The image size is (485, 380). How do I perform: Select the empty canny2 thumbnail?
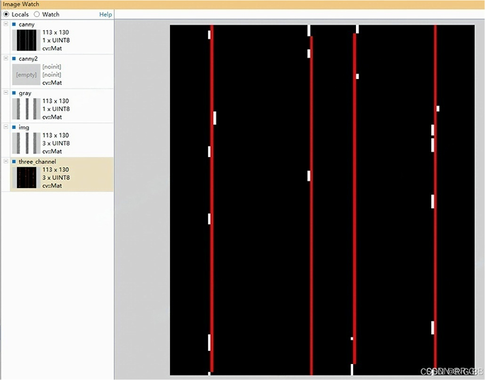pyautogui.click(x=26, y=74)
